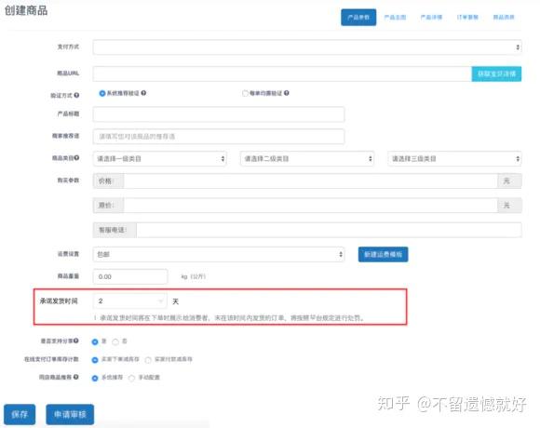The height and width of the screenshot is (428, 540).
Task: Choose 手动配置 for same-shop recommendation
Action: [131, 378]
